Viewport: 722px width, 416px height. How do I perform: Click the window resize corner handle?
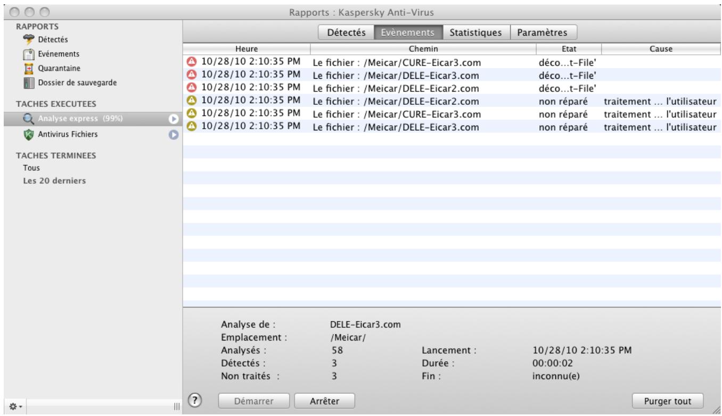pyautogui.click(x=717, y=411)
